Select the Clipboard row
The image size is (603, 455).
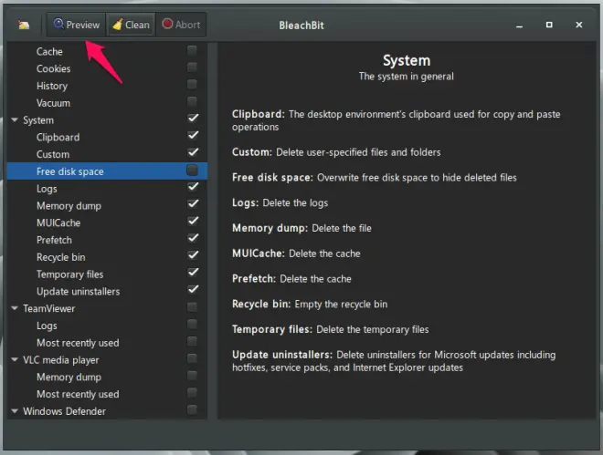point(107,138)
